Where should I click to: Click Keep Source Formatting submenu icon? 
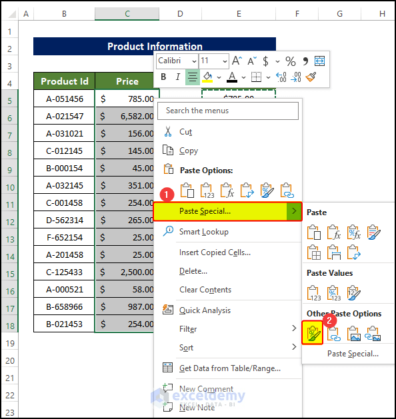coord(374,232)
